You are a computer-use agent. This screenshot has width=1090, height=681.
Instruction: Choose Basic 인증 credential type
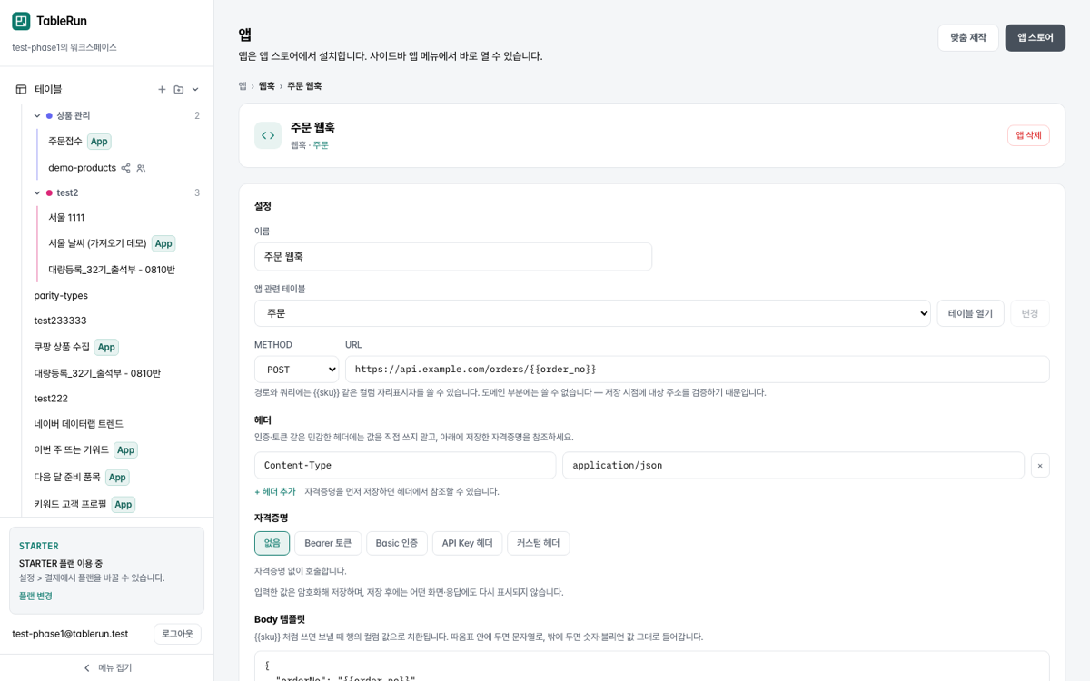click(397, 543)
